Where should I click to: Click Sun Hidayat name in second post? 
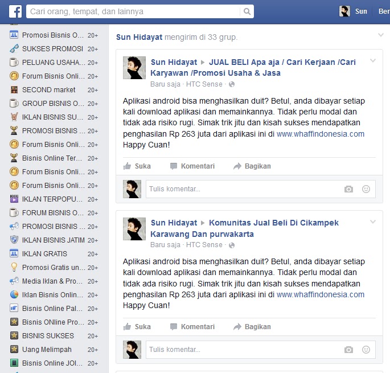pos(174,223)
